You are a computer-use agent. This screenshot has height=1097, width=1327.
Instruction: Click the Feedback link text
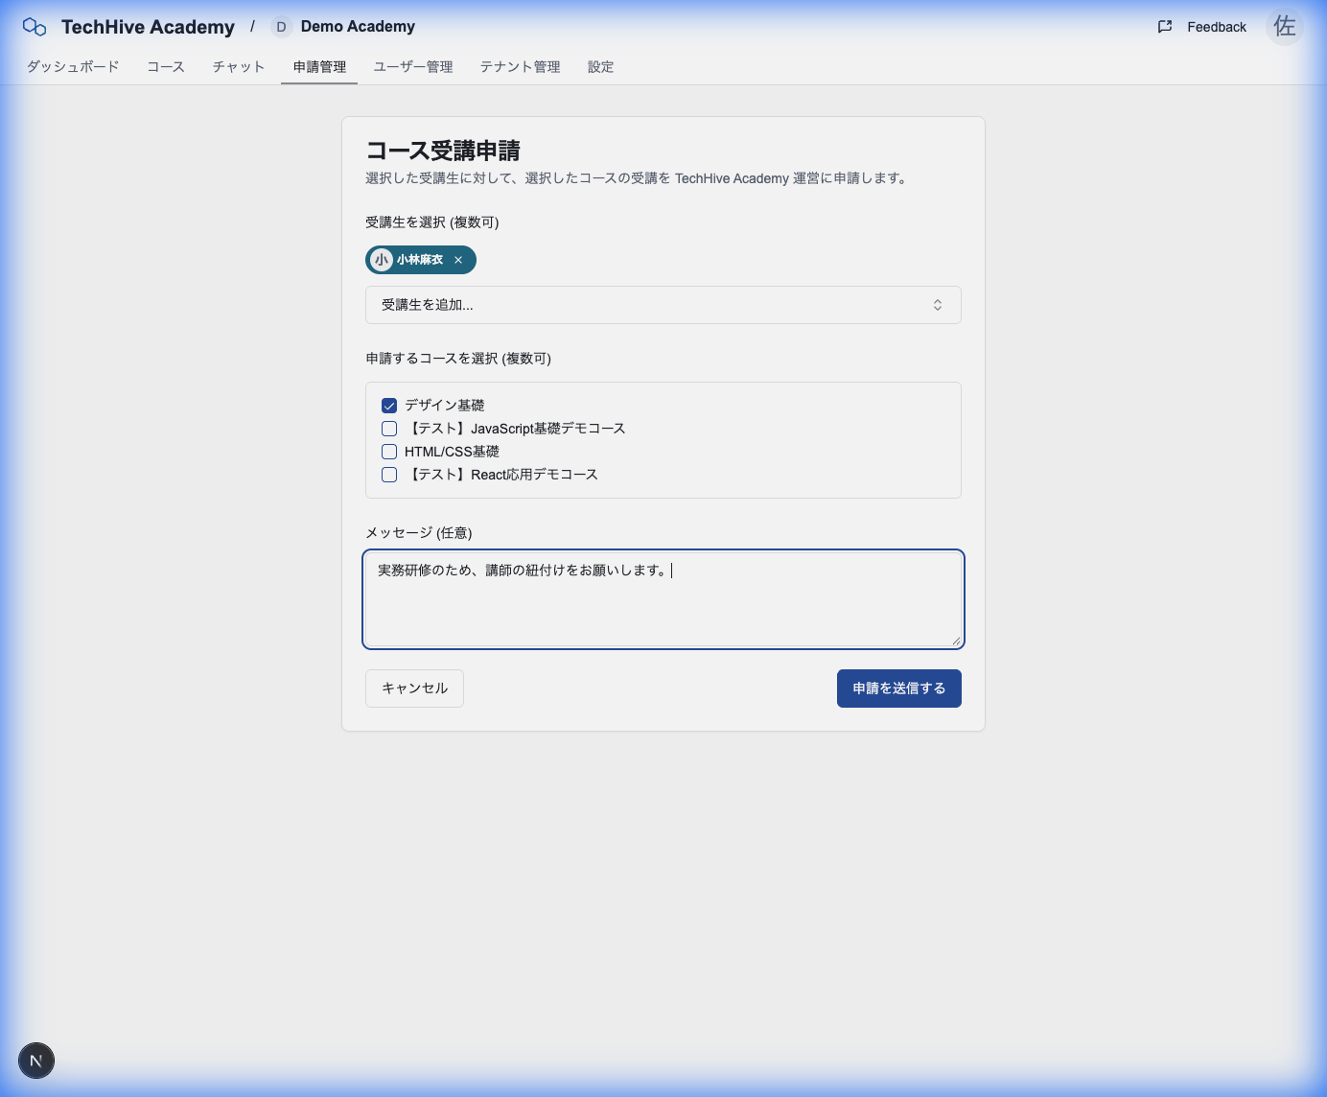click(1217, 27)
